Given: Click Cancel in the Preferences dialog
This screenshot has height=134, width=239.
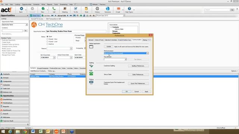Looking at the screenshot, I should 136,92.
